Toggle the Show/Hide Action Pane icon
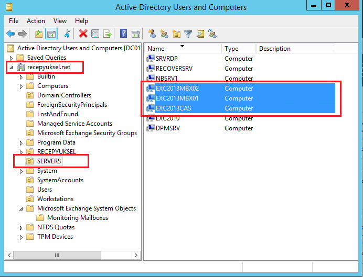 [136, 34]
